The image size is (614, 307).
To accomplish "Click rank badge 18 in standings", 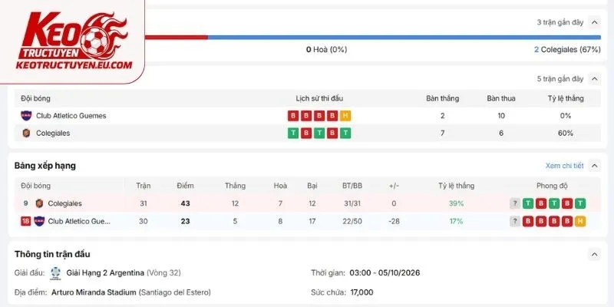I will [x=25, y=221].
